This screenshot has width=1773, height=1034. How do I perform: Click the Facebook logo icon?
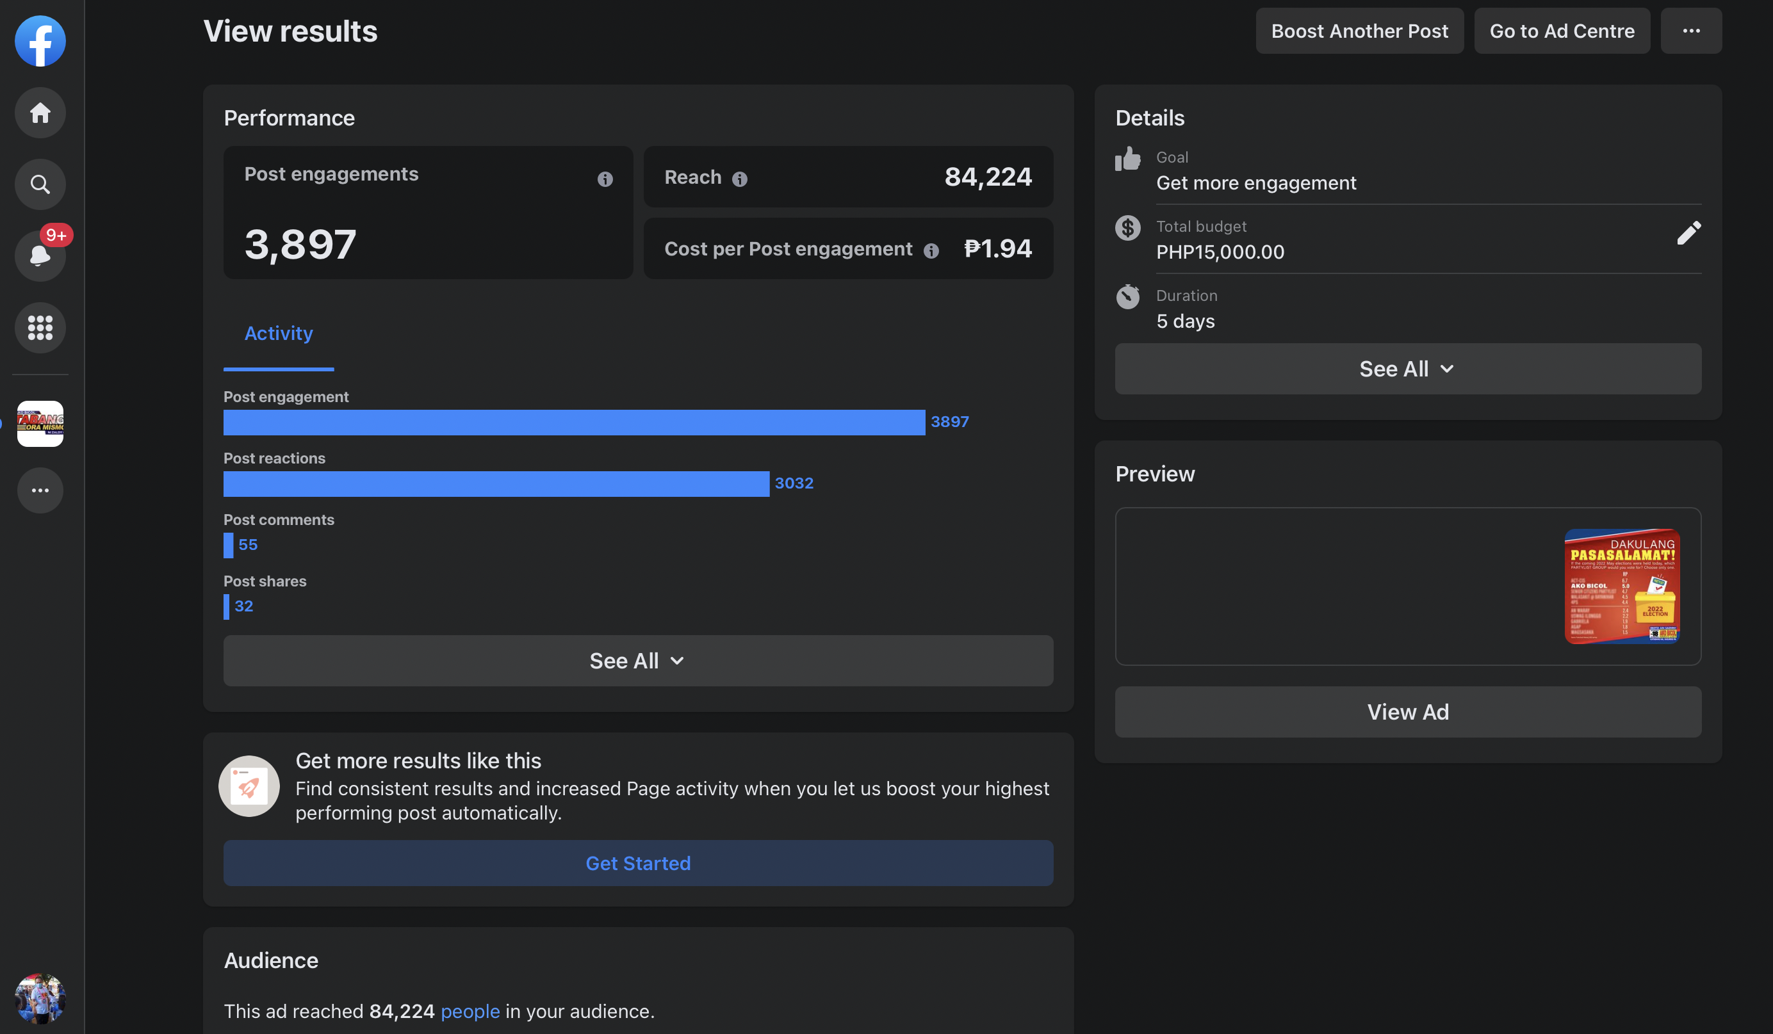click(x=40, y=41)
